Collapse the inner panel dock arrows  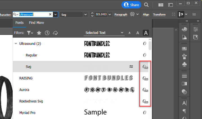(187, 21)
